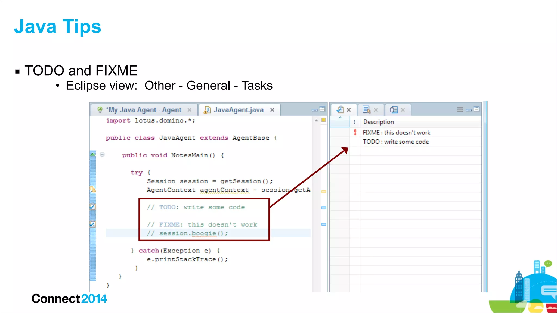The image size is (557, 313).
Task: Maximize the editor pane
Action: (x=322, y=109)
